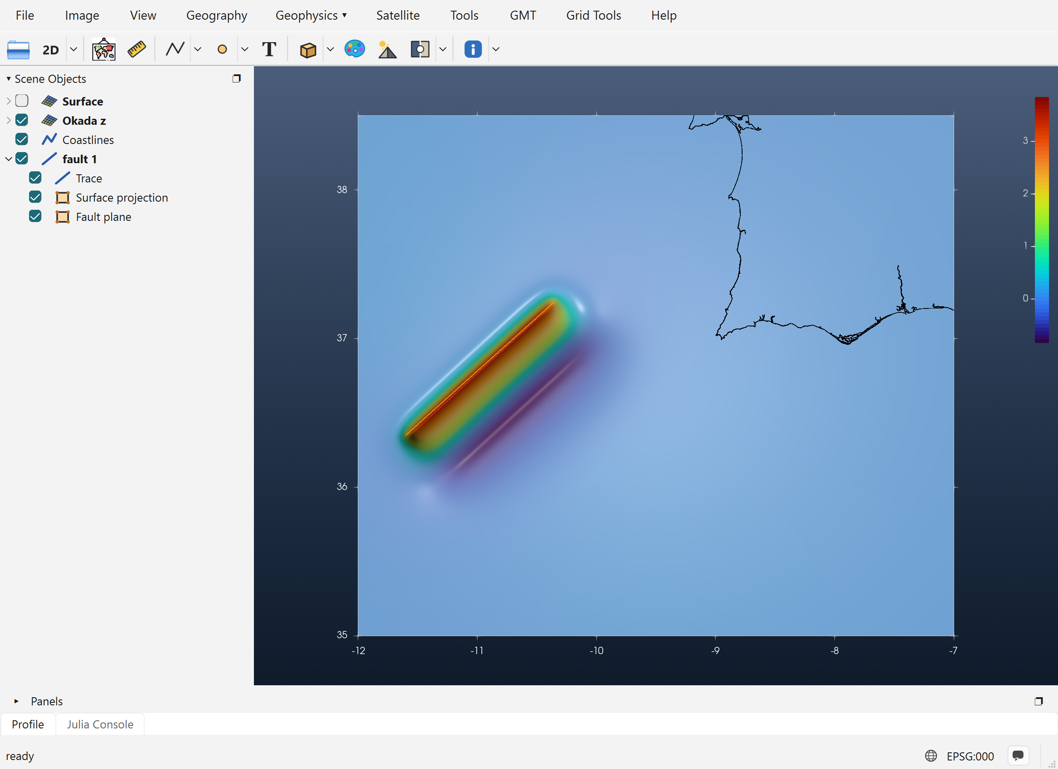Uncheck the Fault plane checkbox
Viewport: 1058px width, 769px height.
pyautogui.click(x=35, y=216)
